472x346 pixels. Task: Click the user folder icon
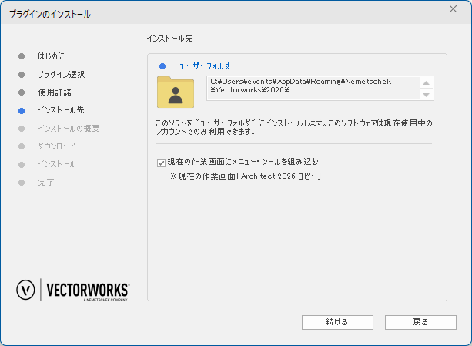(x=176, y=92)
